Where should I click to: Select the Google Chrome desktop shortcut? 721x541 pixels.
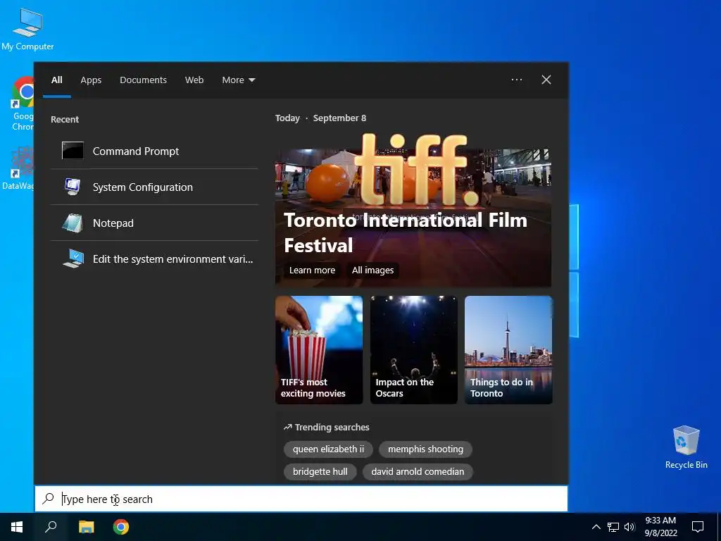pyautogui.click(x=22, y=104)
